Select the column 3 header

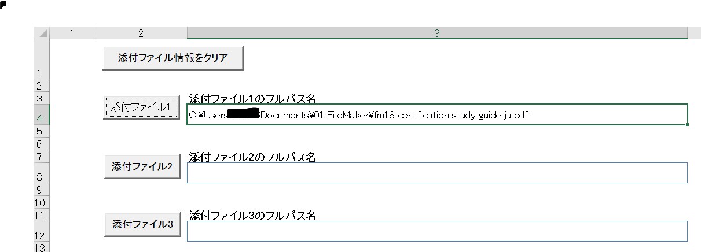[437, 34]
